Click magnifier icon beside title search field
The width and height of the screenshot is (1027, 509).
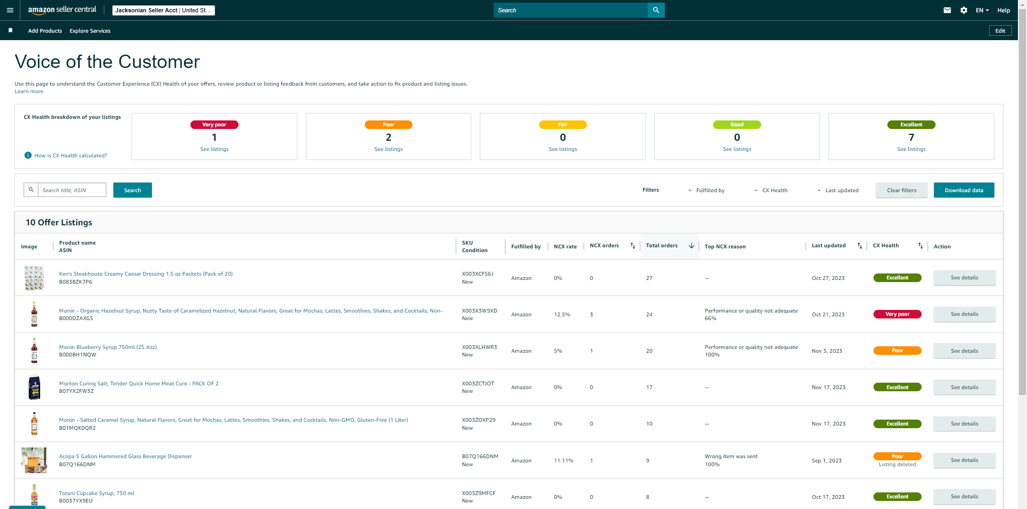click(x=31, y=189)
